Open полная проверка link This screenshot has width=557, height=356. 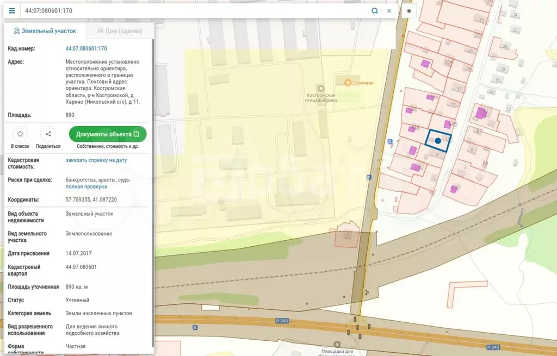tap(86, 186)
